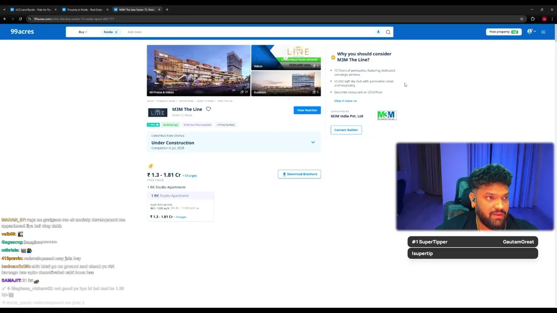This screenshot has width=557, height=313.
Task: Expand the super built-up area dropdown
Action: pyautogui.click(x=198, y=208)
